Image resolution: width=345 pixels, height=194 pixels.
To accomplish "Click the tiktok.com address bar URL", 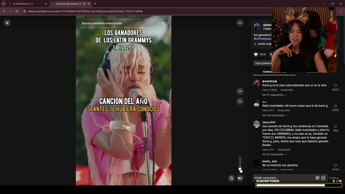I will click(x=85, y=11).
